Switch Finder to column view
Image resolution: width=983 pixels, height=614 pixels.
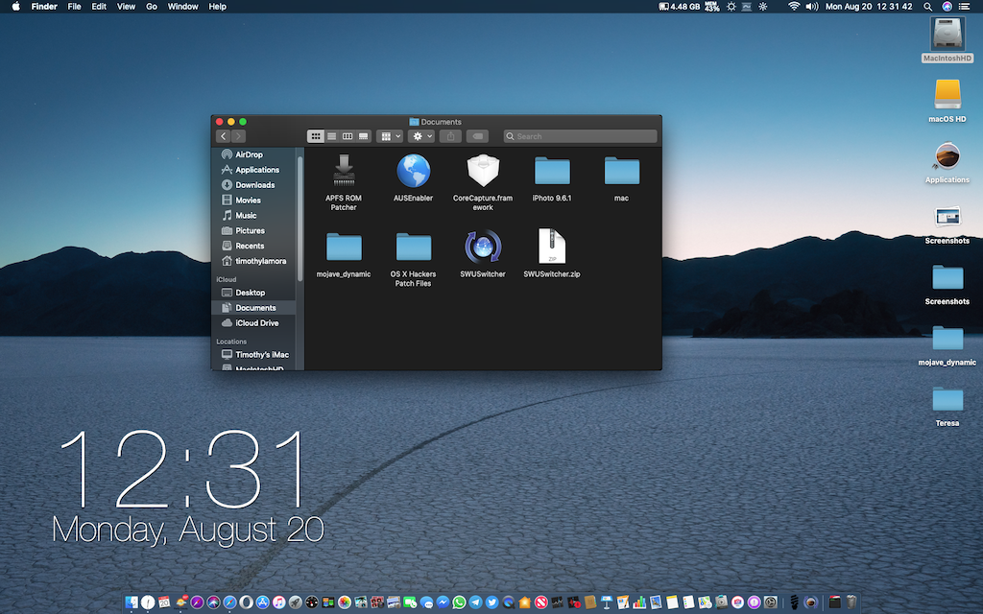pyautogui.click(x=348, y=136)
